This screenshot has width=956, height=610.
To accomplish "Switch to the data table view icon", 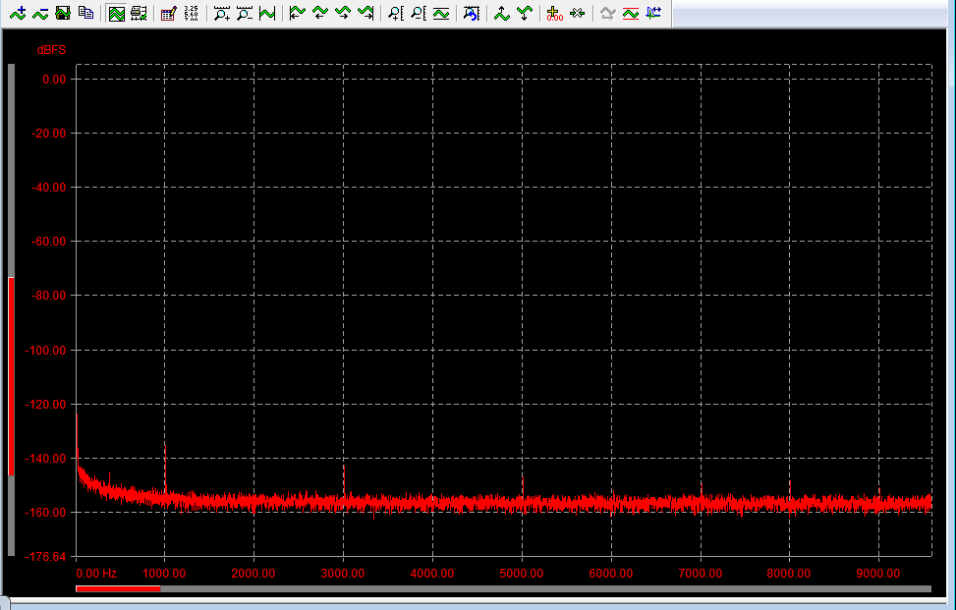I will (x=139, y=13).
